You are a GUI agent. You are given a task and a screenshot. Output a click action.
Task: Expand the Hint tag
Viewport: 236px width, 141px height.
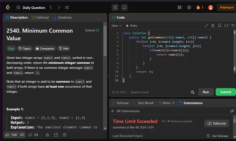click(x=64, y=48)
